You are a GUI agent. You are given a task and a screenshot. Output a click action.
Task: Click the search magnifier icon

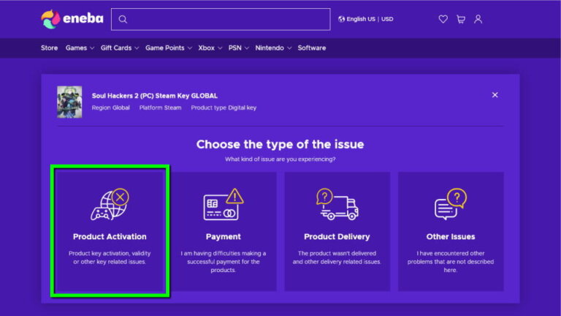tap(123, 19)
